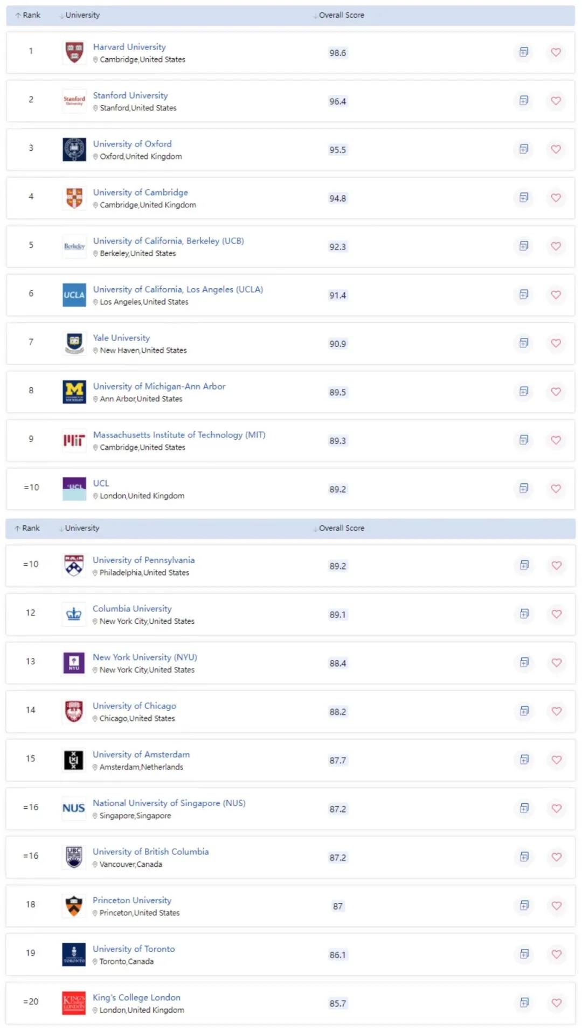Click the University of Chicago crest logo

(x=74, y=711)
